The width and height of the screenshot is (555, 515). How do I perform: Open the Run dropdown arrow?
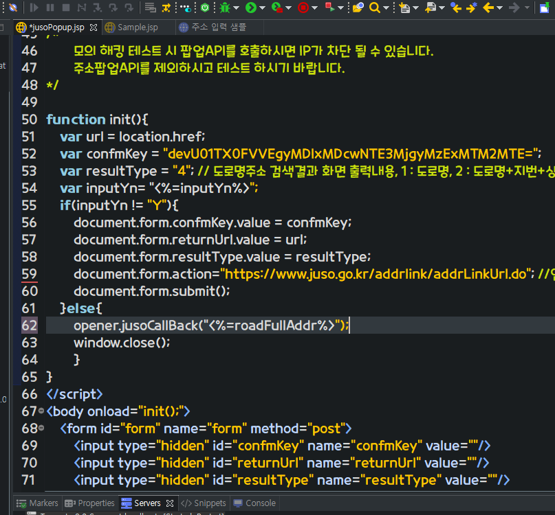[x=262, y=8]
